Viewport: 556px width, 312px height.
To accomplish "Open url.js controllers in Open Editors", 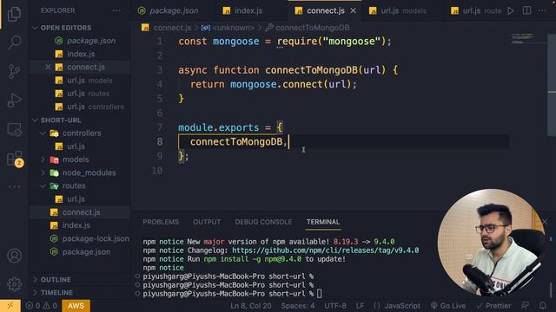I will (x=95, y=107).
